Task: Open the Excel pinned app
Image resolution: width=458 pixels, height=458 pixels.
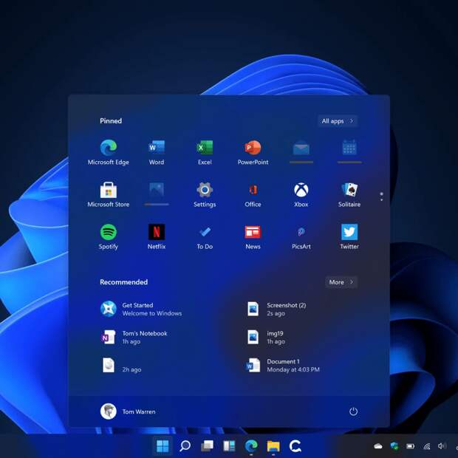Action: pos(205,152)
